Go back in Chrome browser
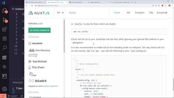174x98 pixels. [x=26, y=5]
